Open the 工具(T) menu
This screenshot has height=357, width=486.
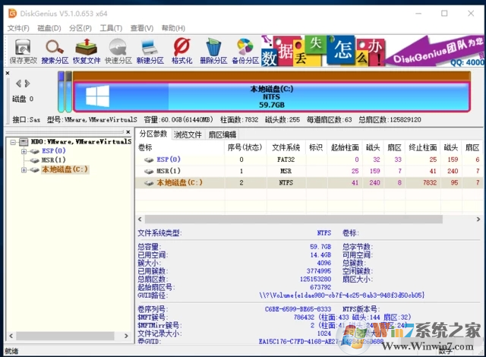[111, 28]
